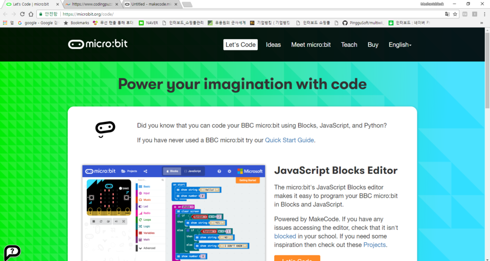This screenshot has height=261, width=490.
Task: Open the 기업뱅킹 bookmark
Action: (271, 23)
